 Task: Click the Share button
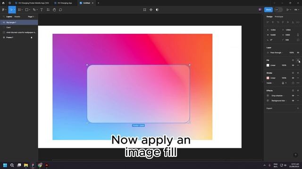268,10
